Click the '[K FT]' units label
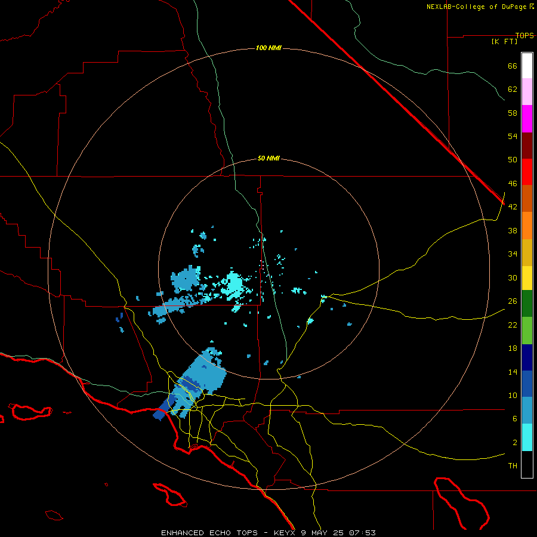This screenshot has height=537, width=537. 504,41
